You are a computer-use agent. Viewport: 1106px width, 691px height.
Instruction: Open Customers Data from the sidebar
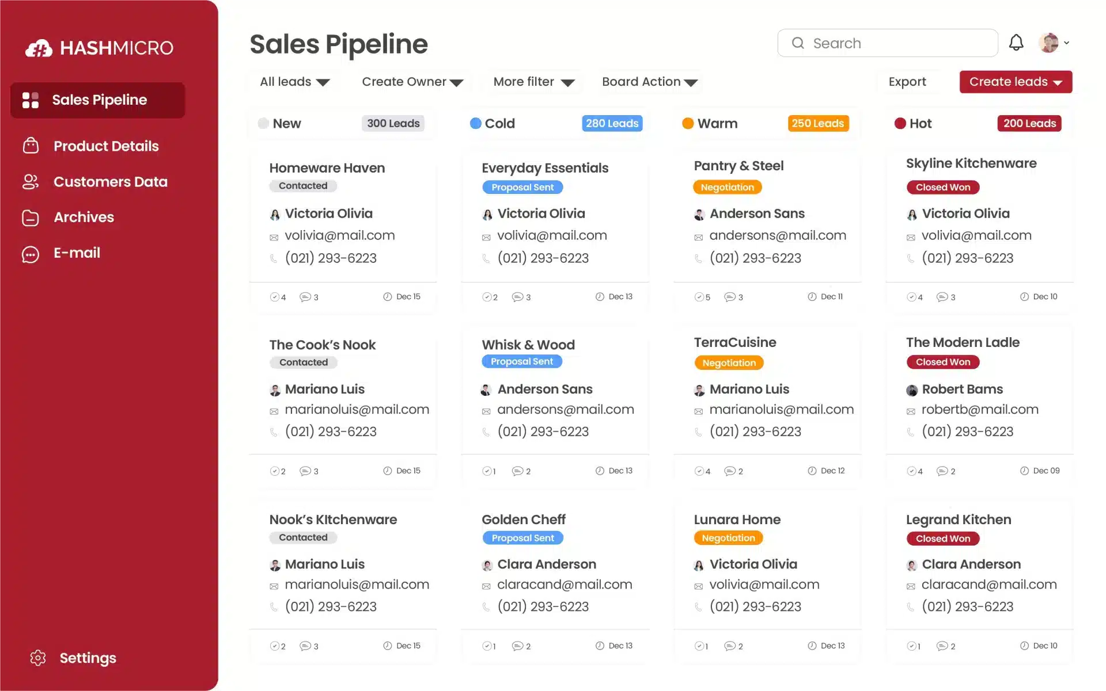point(30,181)
